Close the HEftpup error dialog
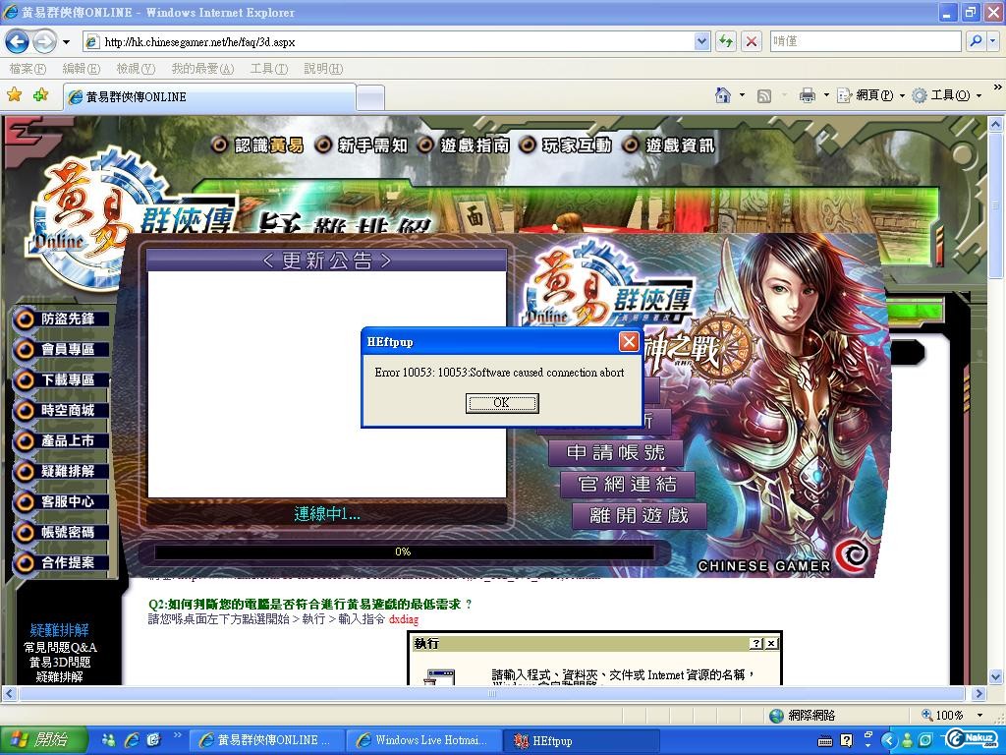The width and height of the screenshot is (1006, 755). point(629,341)
